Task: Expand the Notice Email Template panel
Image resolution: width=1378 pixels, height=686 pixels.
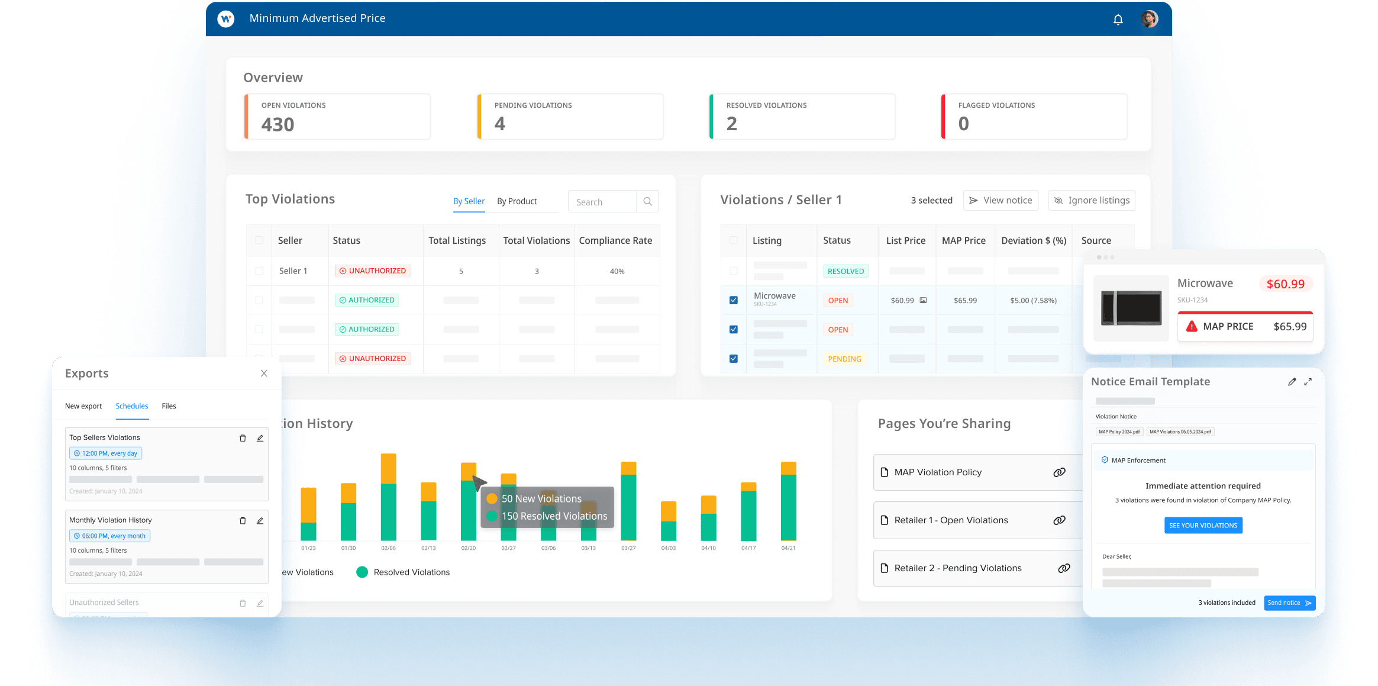Action: click(x=1308, y=382)
